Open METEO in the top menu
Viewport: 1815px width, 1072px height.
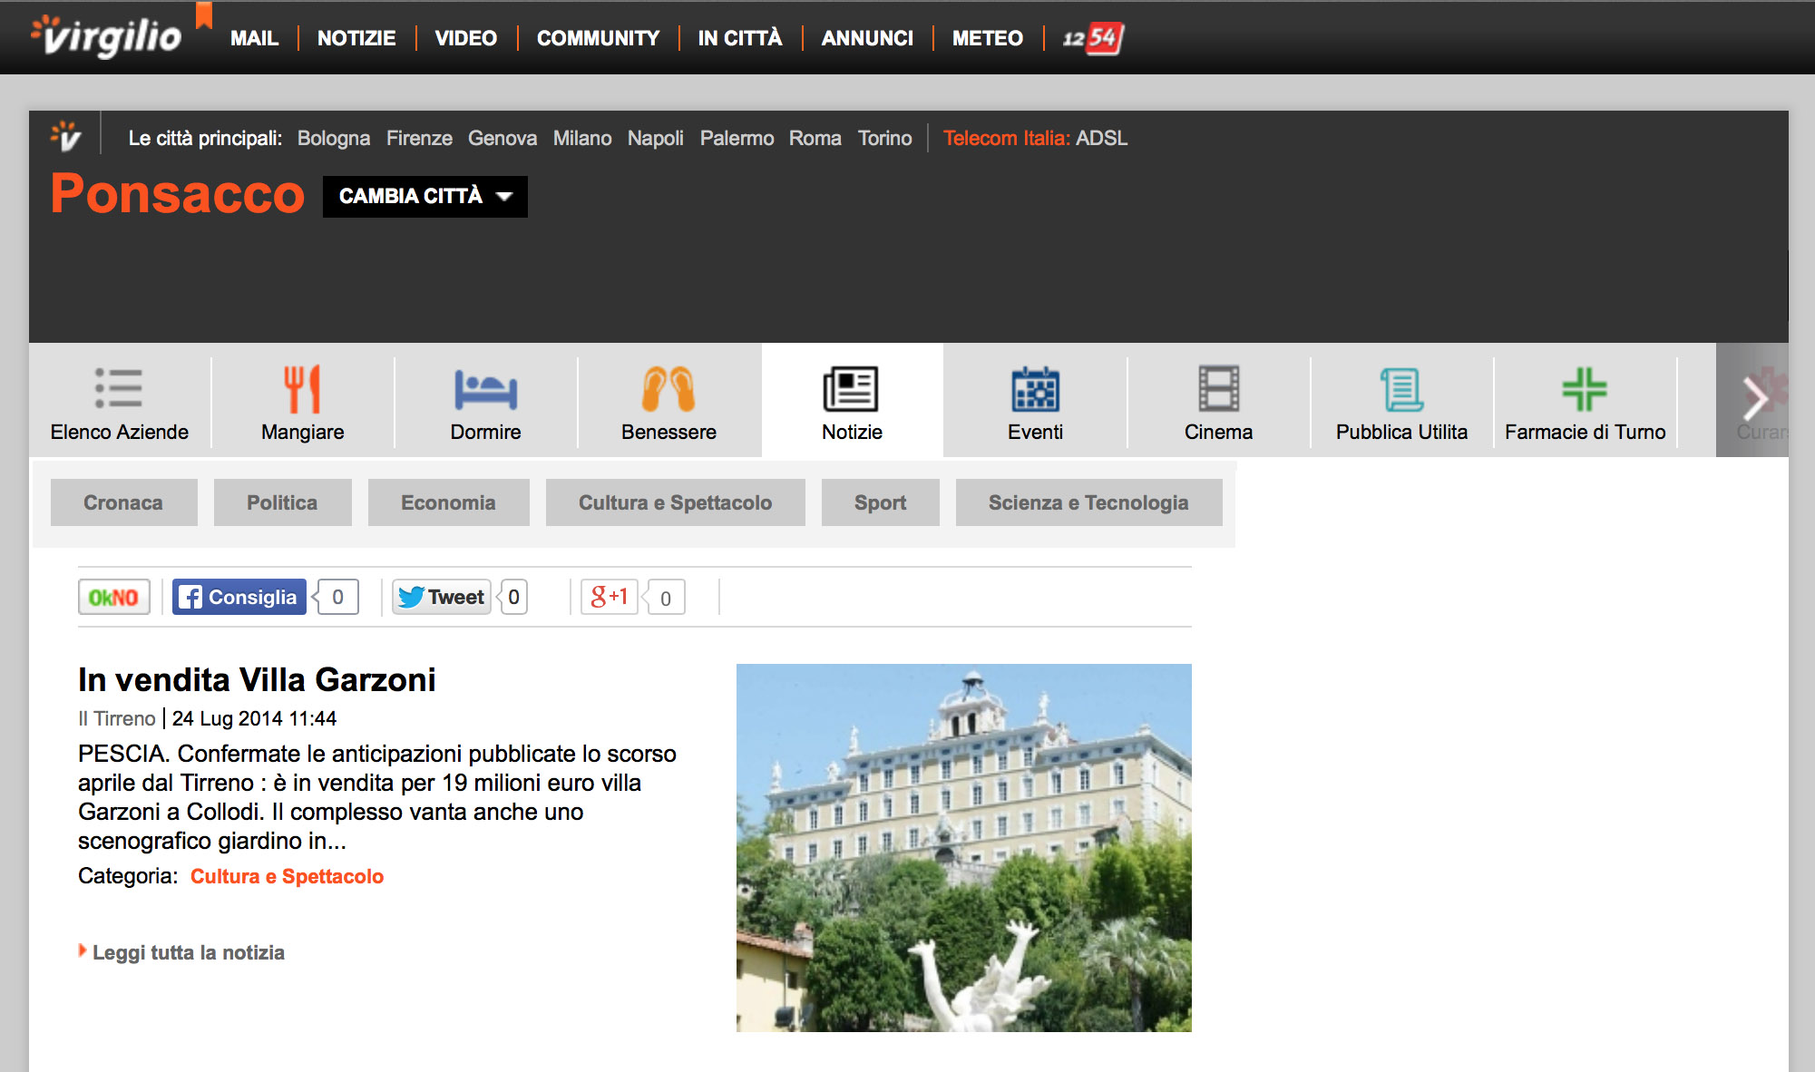(987, 38)
